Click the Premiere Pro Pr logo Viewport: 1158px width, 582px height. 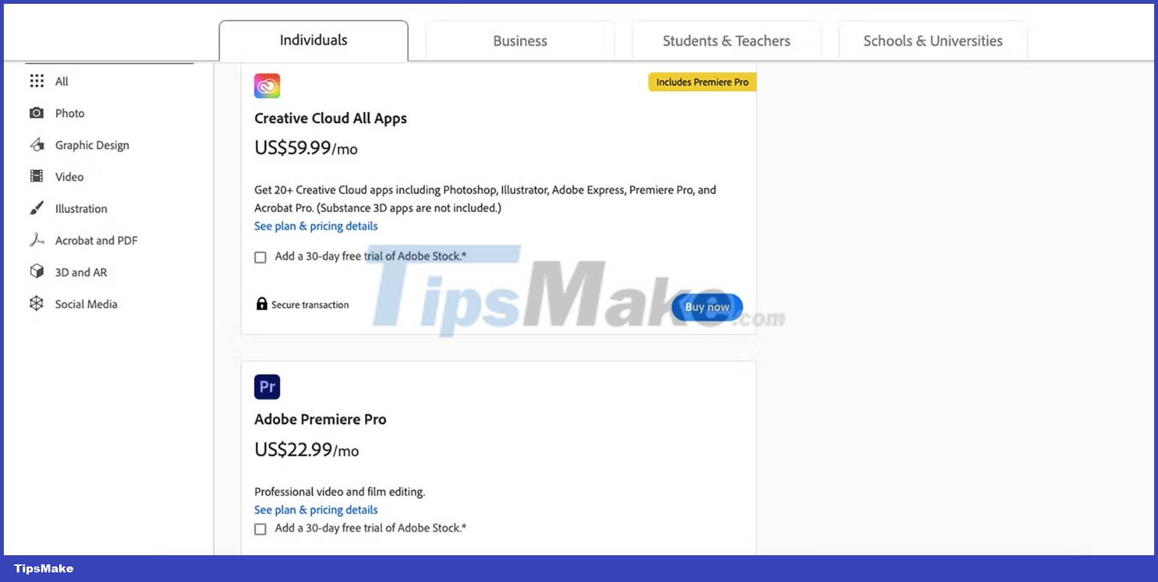tap(267, 387)
